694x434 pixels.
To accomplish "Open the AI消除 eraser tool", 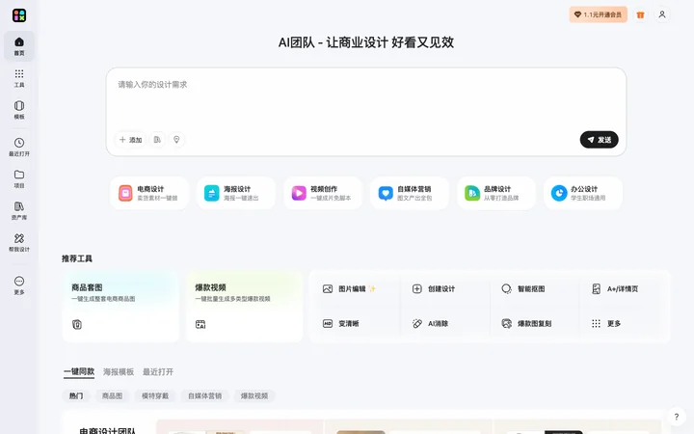I will 430,324.
